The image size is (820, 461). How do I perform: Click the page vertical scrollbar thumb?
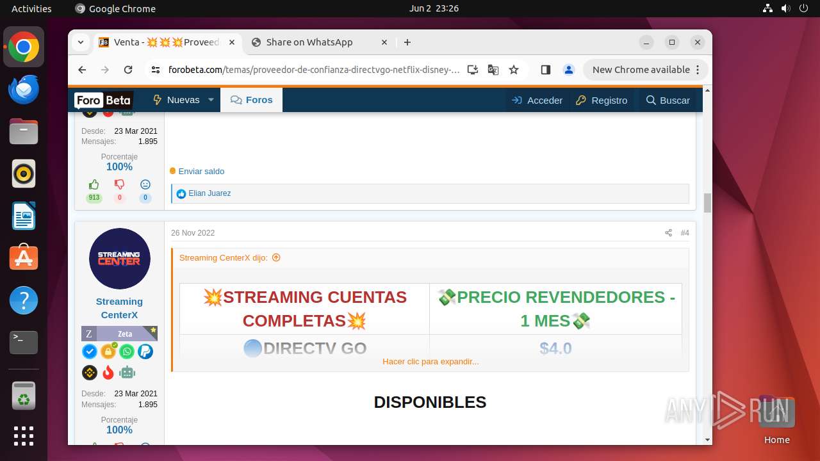(707, 202)
